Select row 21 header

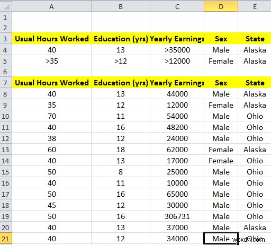coord(6,239)
